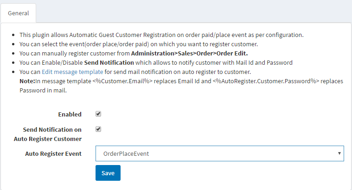Uncheck Send Notification on Auto Register checkbox
Viewport: 352px width, 190px height.
pos(98,129)
